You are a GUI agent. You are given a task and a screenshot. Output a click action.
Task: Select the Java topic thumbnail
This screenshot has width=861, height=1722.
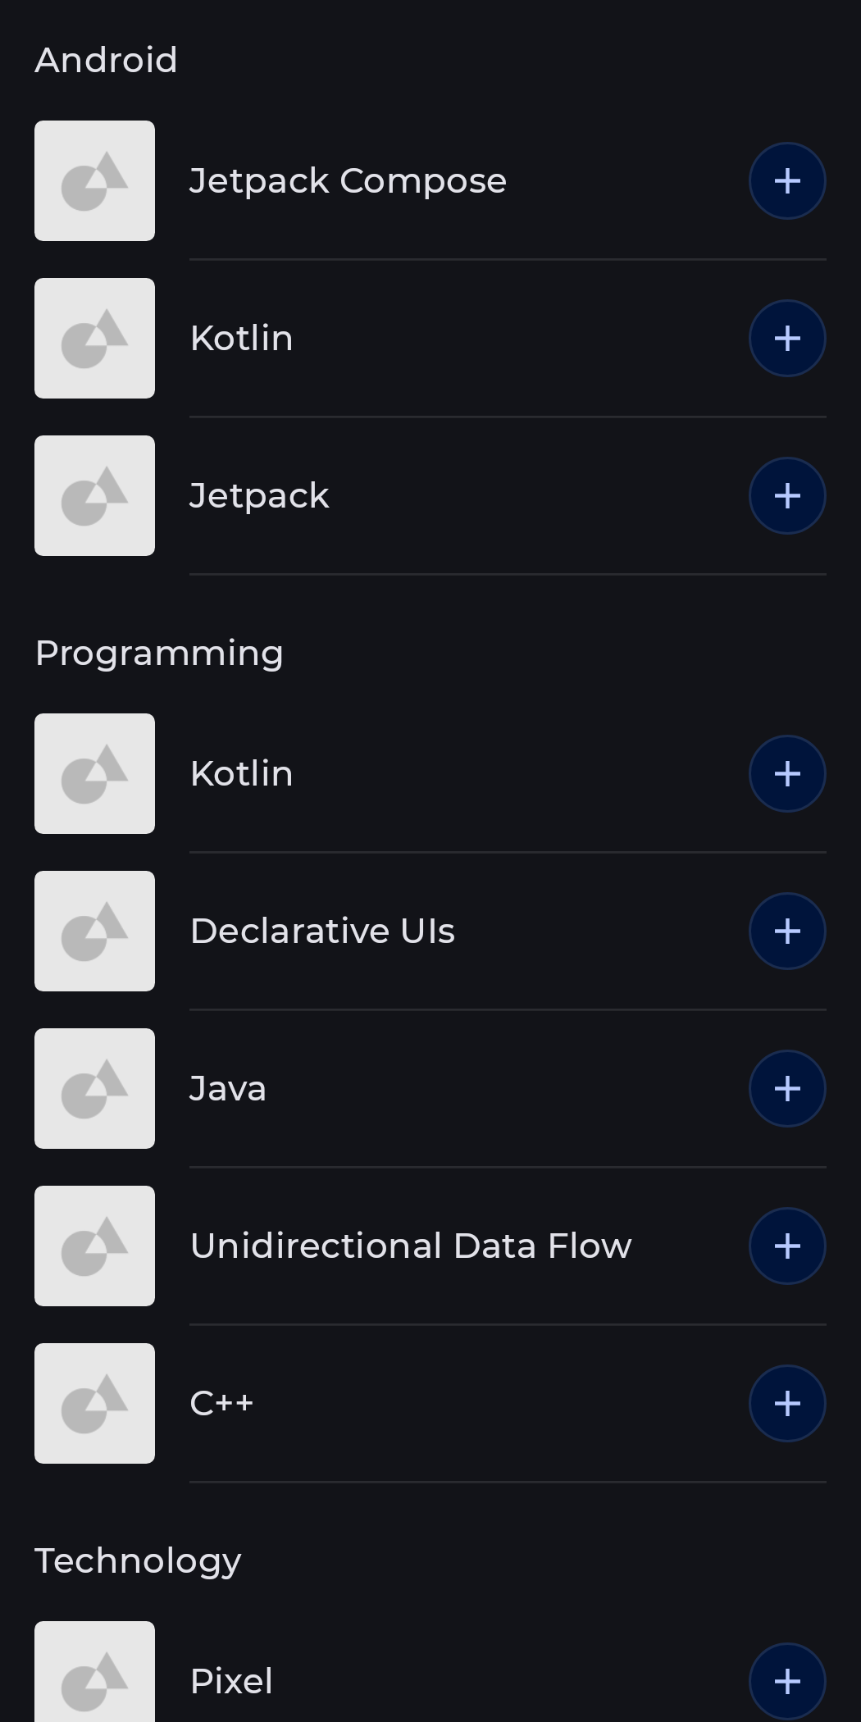[x=94, y=1089]
